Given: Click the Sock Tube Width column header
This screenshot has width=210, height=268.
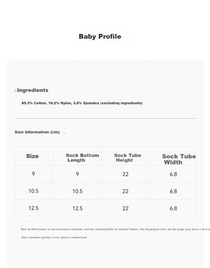Looking at the screenshot, I should tap(179, 159).
